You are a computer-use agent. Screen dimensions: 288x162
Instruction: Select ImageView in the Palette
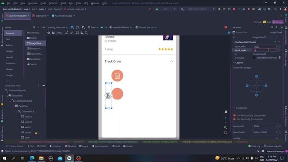[x=36, y=43]
